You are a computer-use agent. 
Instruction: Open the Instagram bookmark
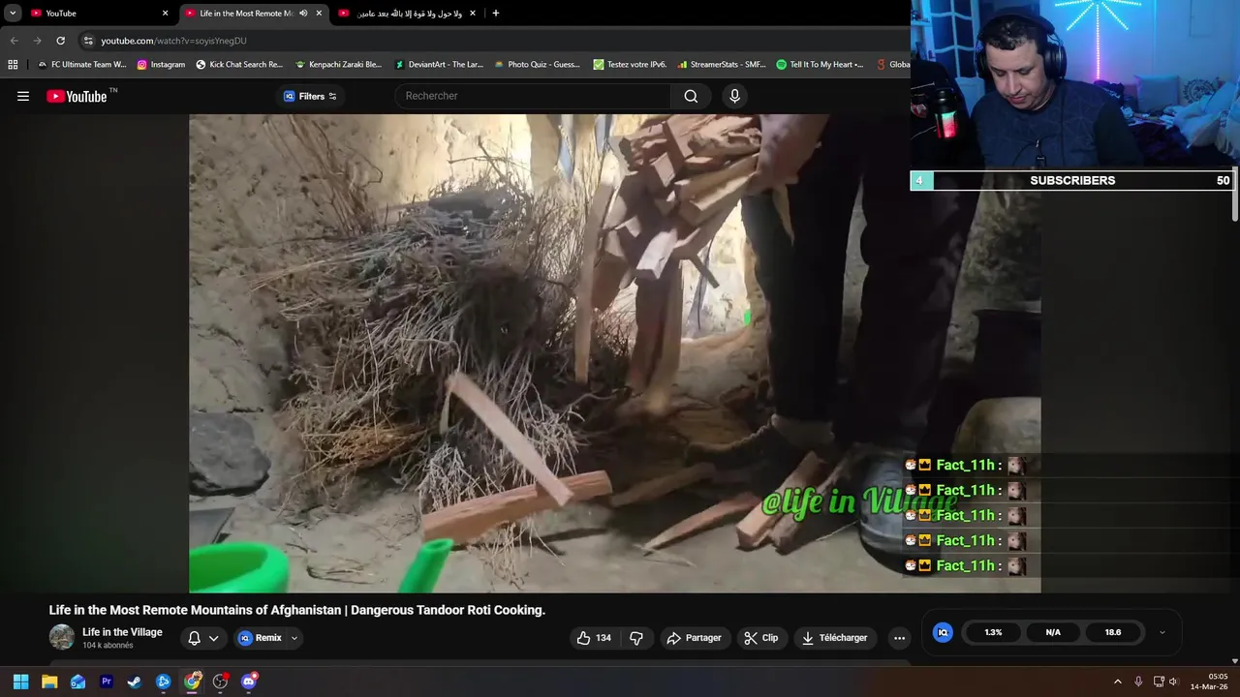[161, 65]
